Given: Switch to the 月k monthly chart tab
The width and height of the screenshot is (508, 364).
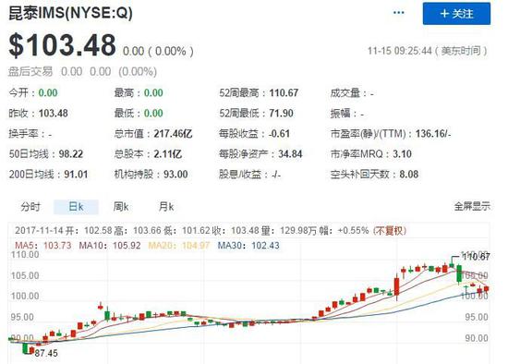Looking at the screenshot, I should [x=166, y=206].
